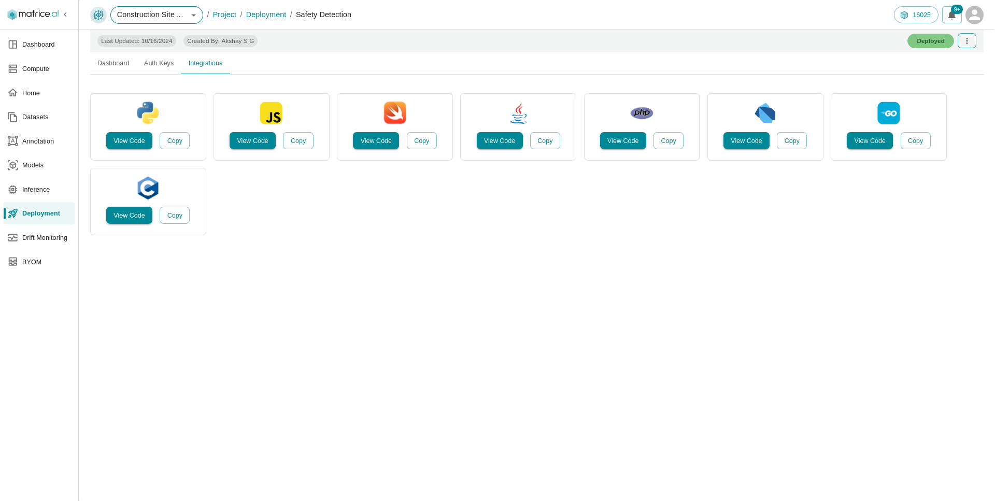The height and width of the screenshot is (501, 995).
Task: Select the Integrations tab
Action: [205, 63]
